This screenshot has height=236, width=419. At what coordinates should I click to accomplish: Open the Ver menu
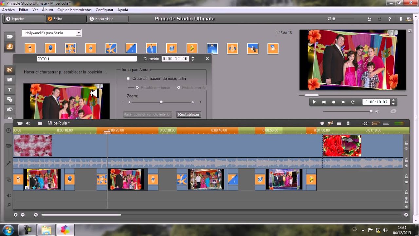[x=35, y=10]
